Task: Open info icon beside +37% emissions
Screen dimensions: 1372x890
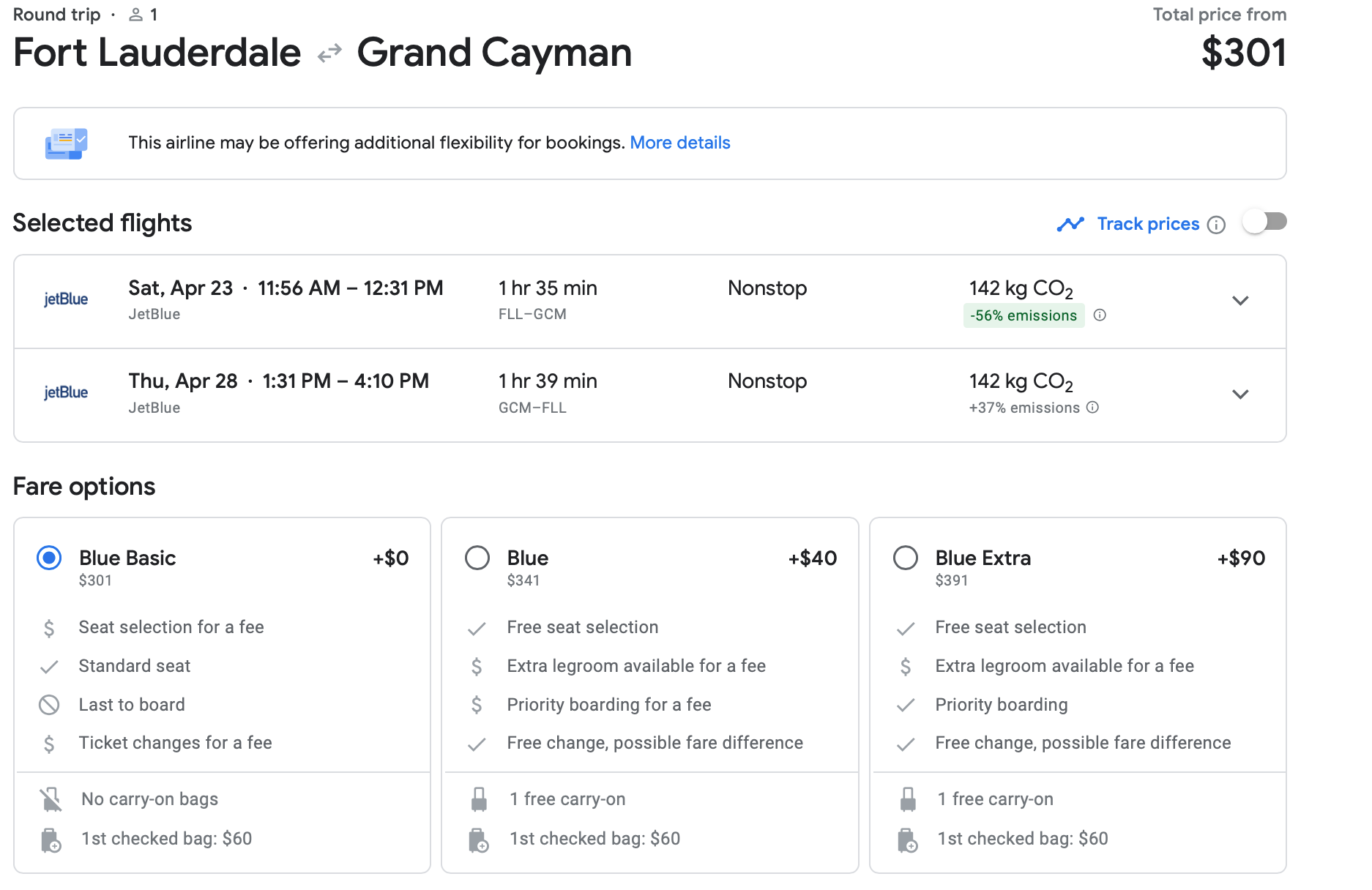Action: [x=1092, y=408]
